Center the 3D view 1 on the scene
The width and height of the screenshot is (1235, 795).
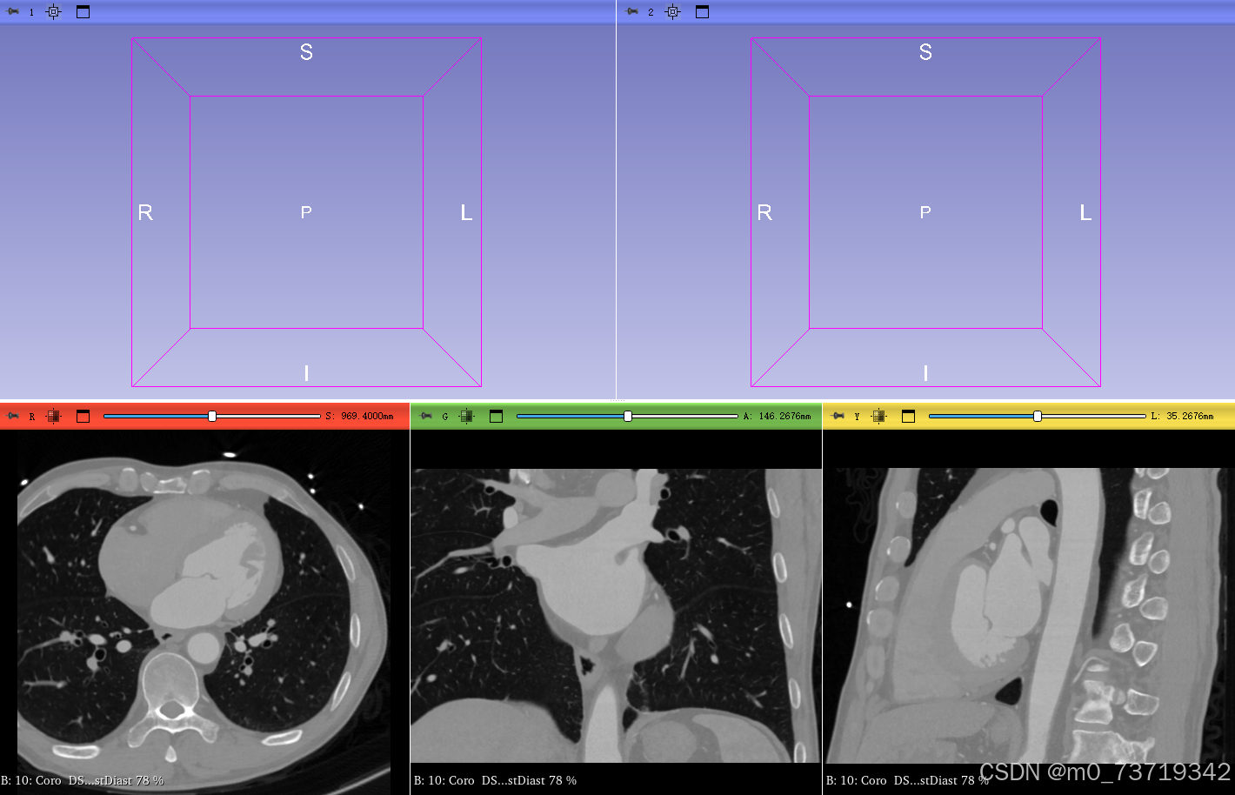coord(54,12)
